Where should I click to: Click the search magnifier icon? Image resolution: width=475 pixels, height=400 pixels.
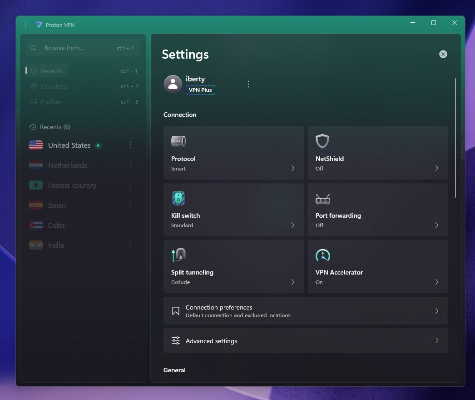(33, 48)
